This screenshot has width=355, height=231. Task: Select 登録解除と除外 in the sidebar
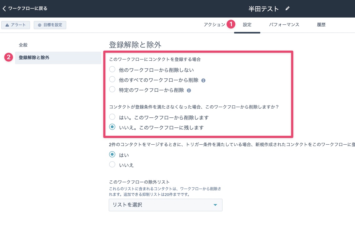34,58
